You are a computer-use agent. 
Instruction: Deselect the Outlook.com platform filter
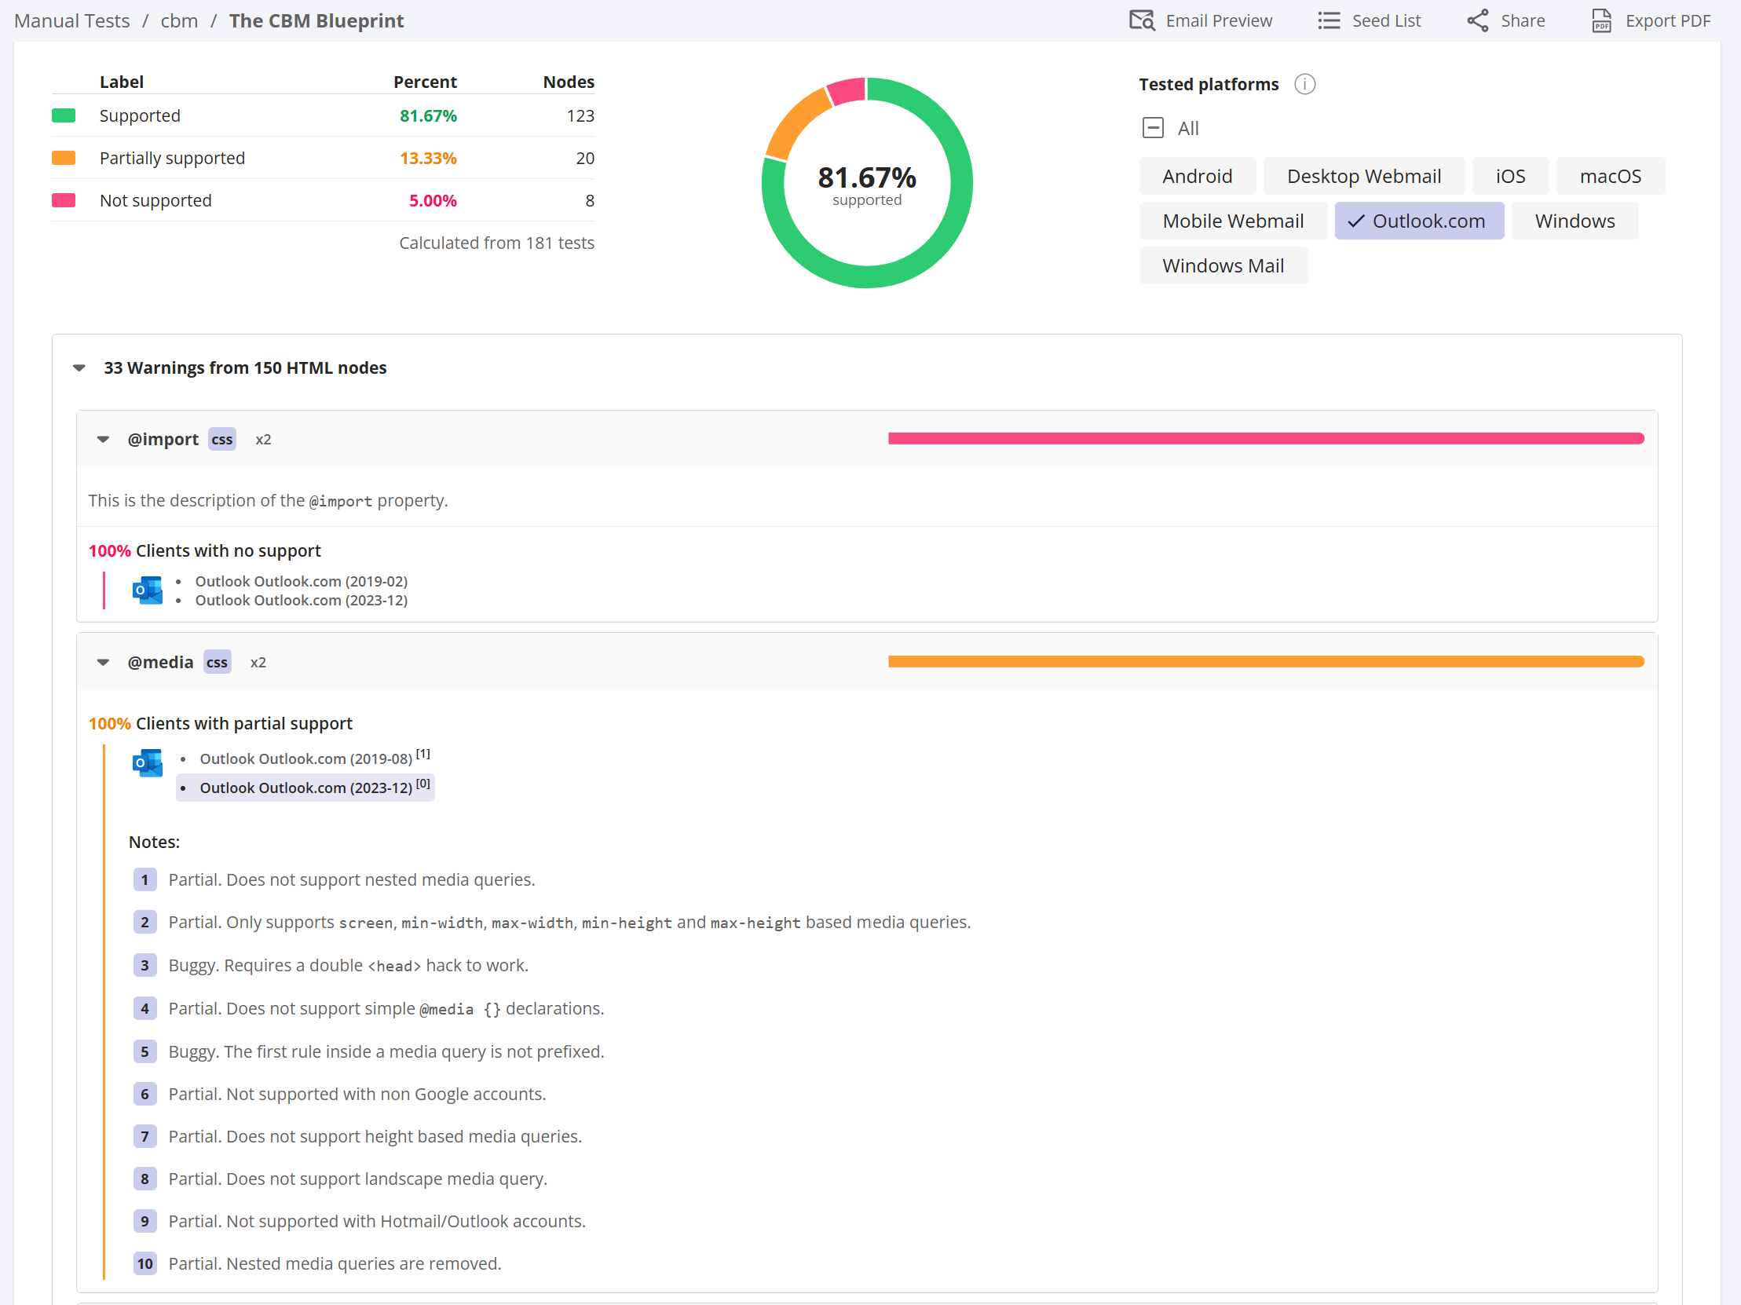(1418, 221)
